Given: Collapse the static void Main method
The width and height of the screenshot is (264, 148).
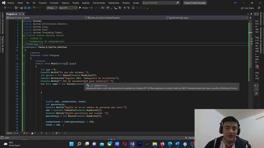Looking at the screenshot, I should (x=24, y=64).
